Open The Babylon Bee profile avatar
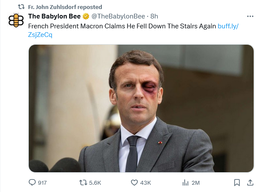 tap(16, 21)
